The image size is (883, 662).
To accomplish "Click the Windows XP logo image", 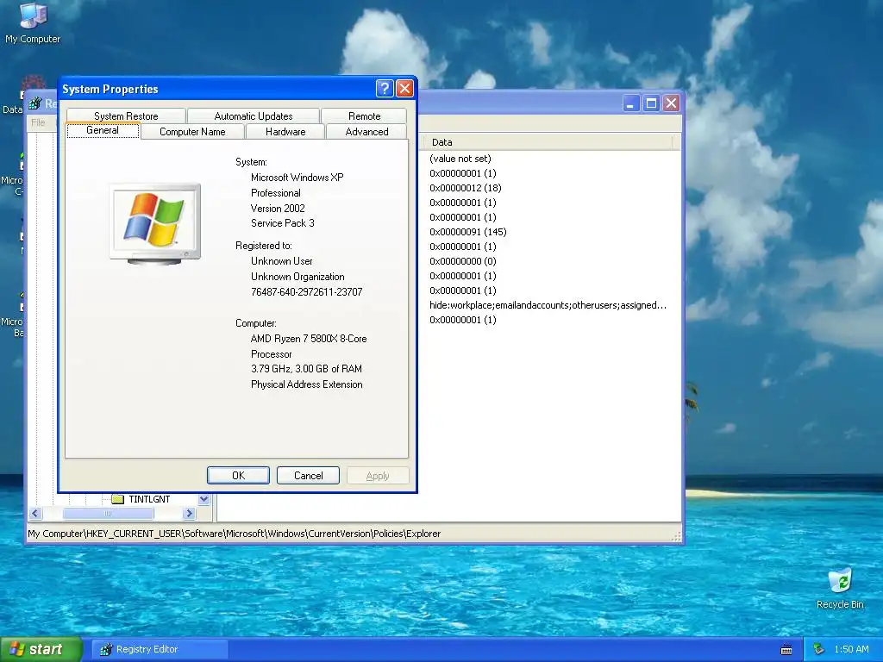I will click(155, 224).
